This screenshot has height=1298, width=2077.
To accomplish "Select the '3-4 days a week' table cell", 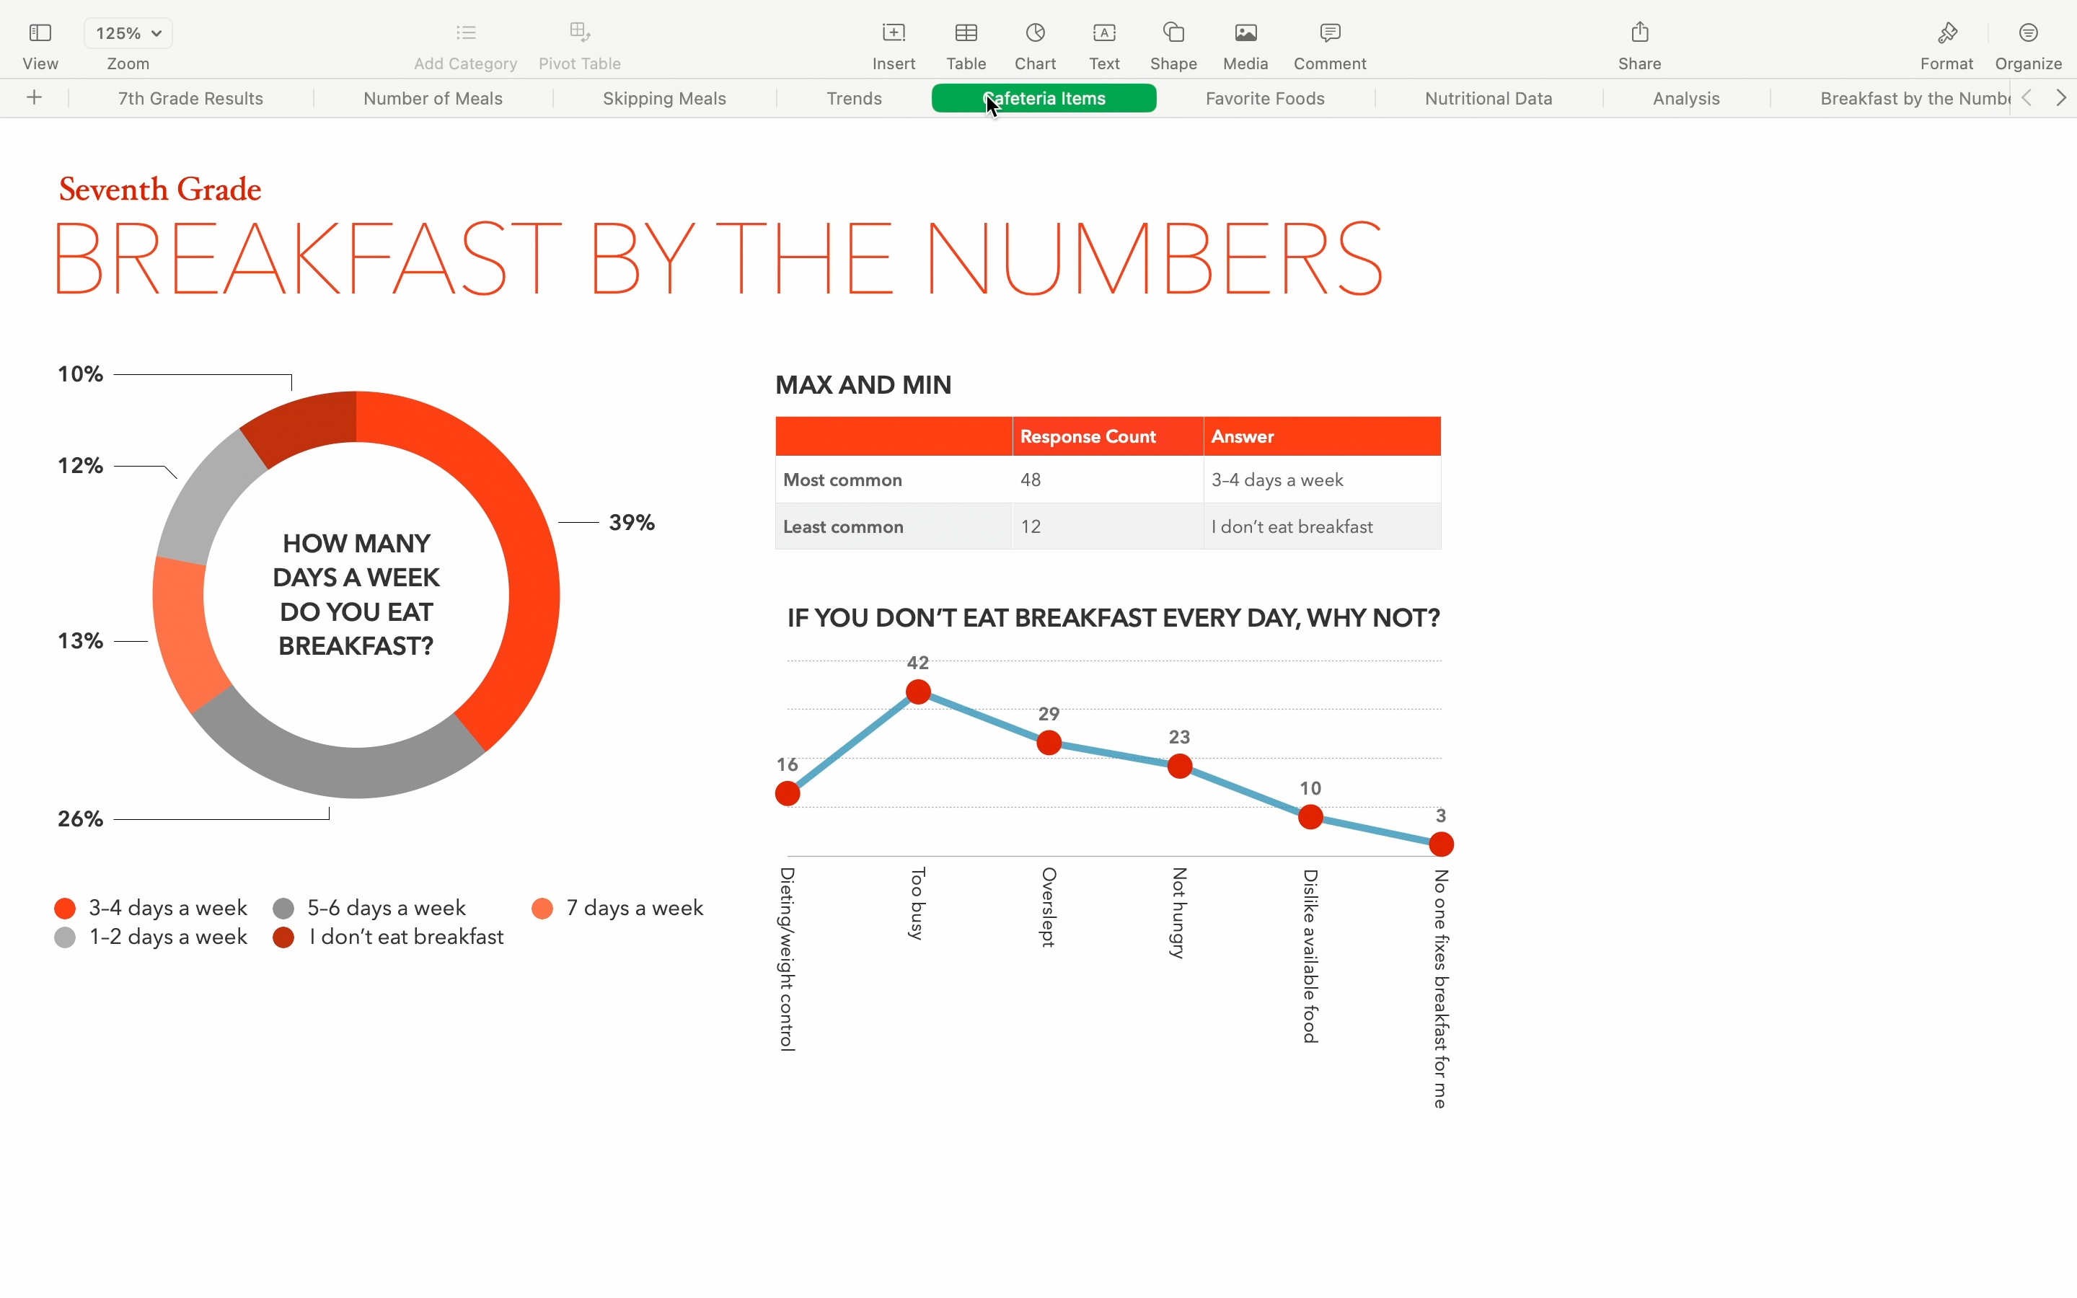I will (1322, 480).
